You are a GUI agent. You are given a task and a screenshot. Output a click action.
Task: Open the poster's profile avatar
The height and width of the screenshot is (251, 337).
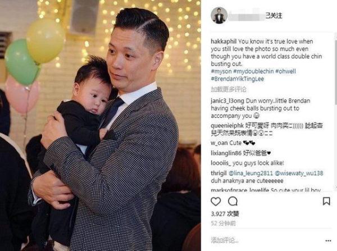coord(219,16)
